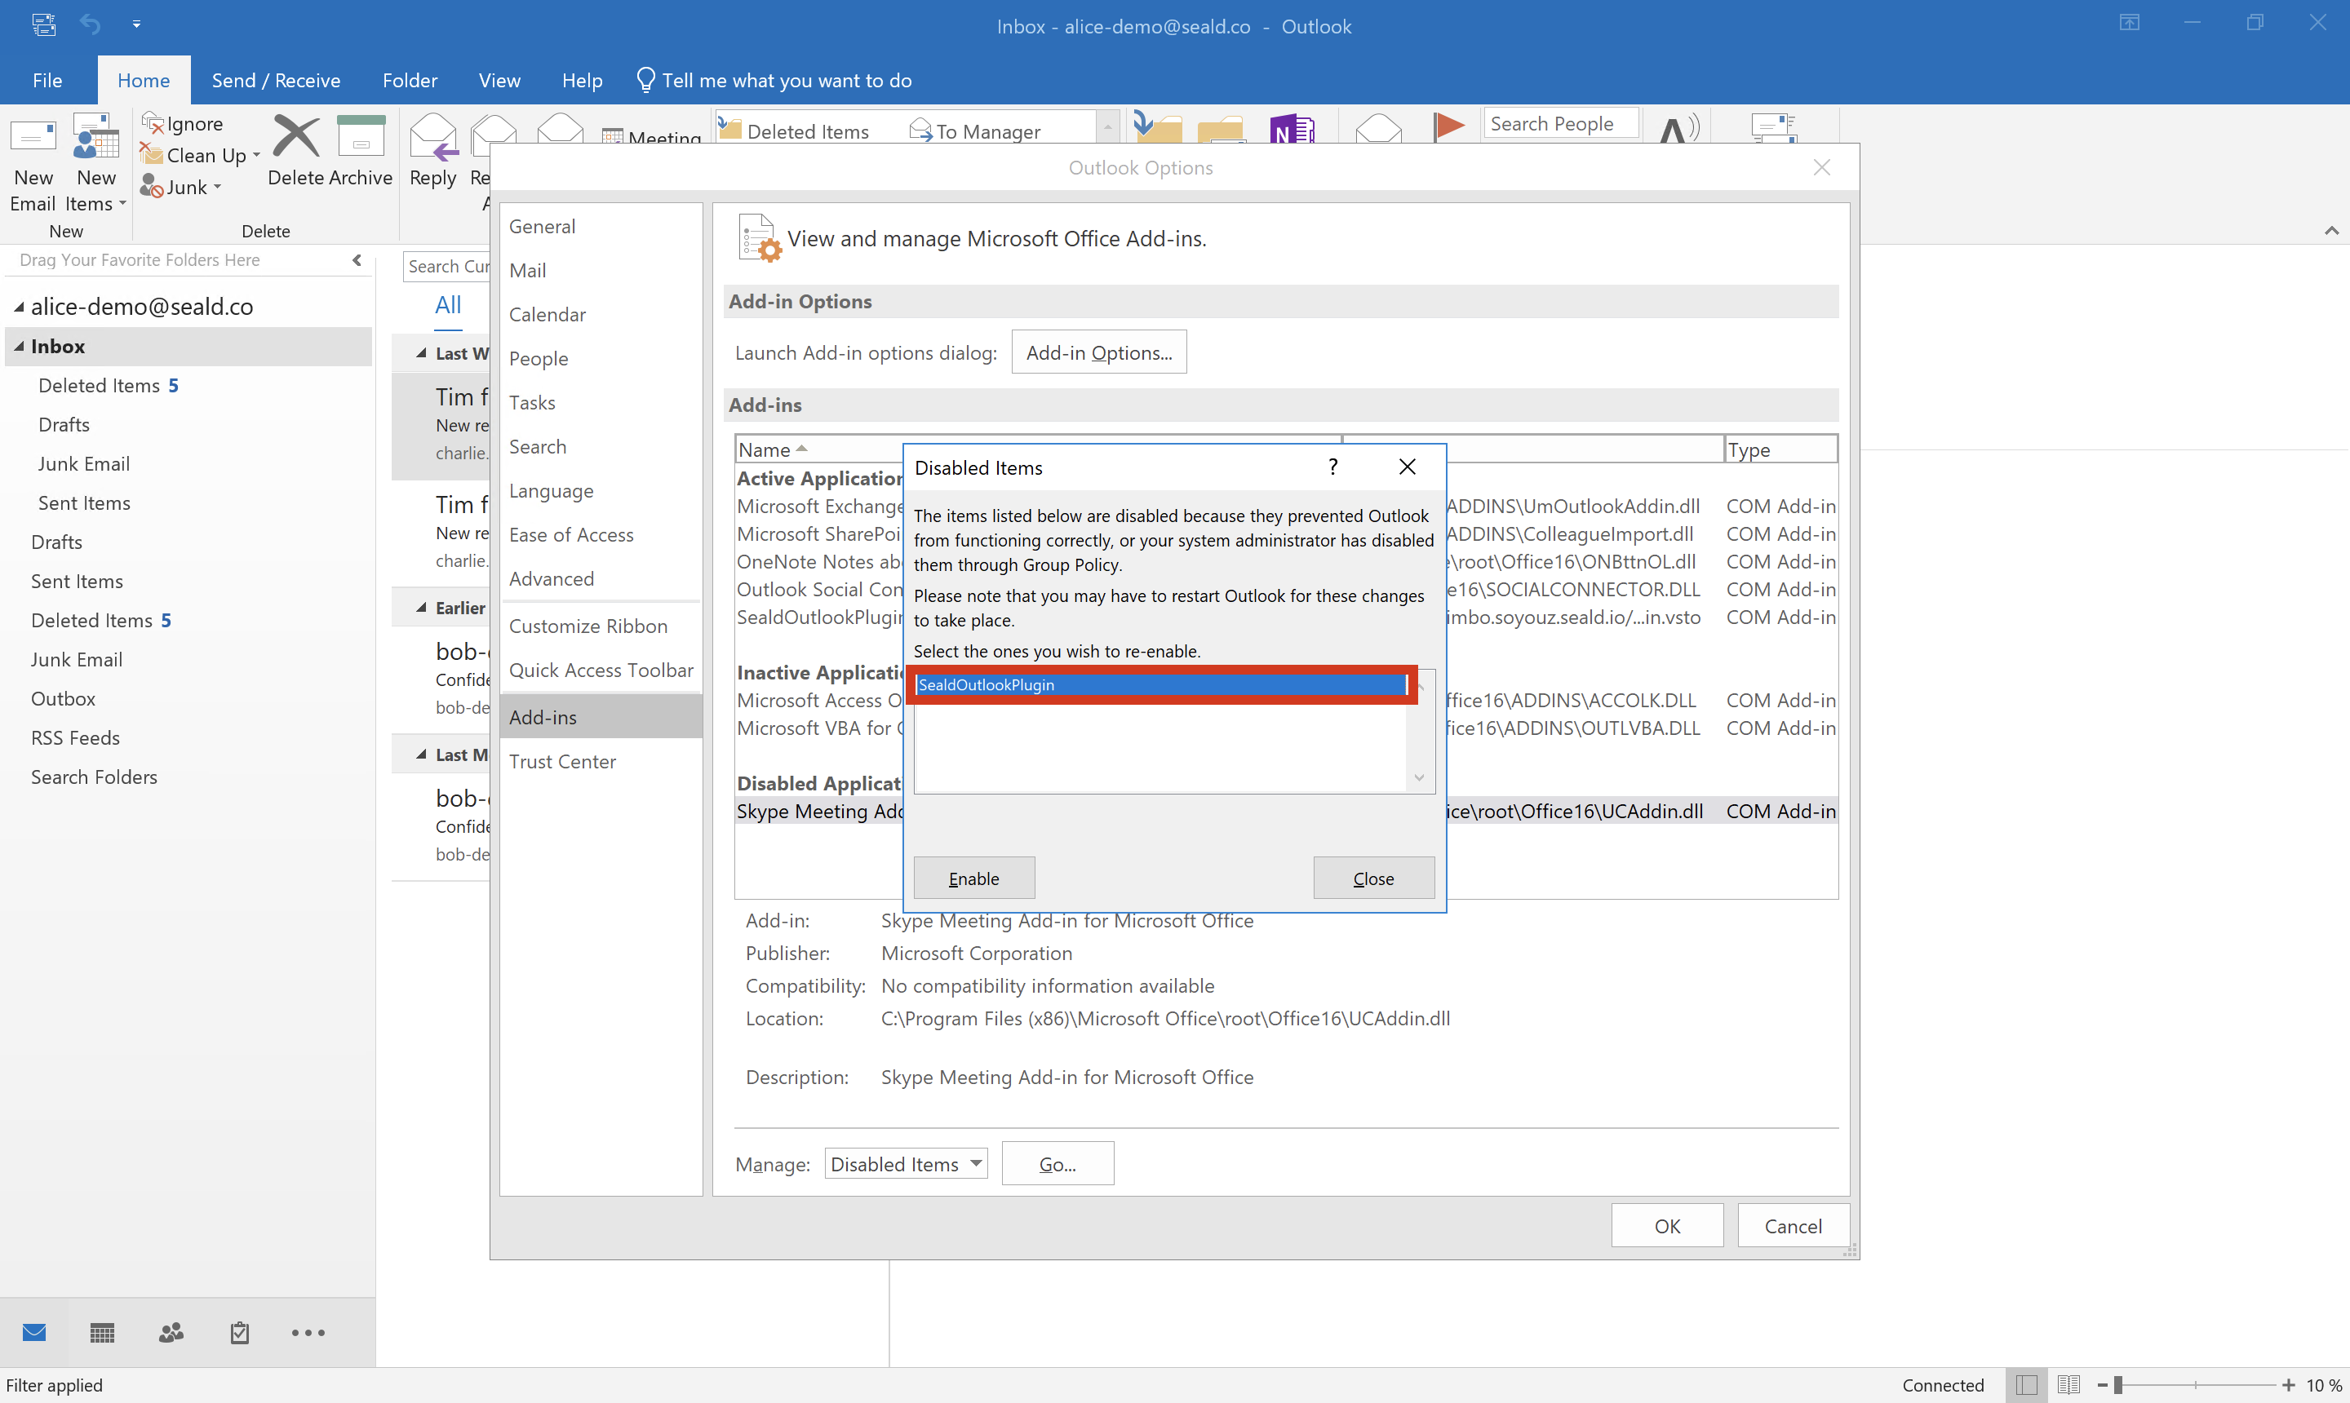Open the Help tab

click(x=582, y=81)
